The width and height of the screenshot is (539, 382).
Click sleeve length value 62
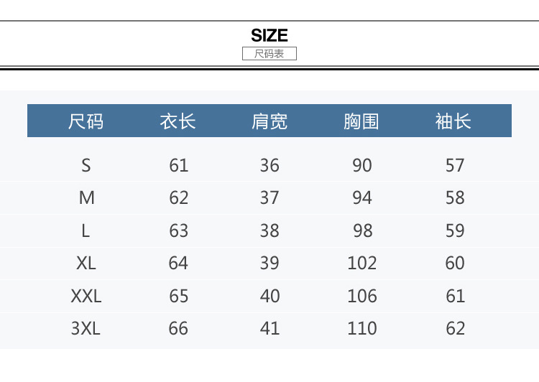point(455,328)
